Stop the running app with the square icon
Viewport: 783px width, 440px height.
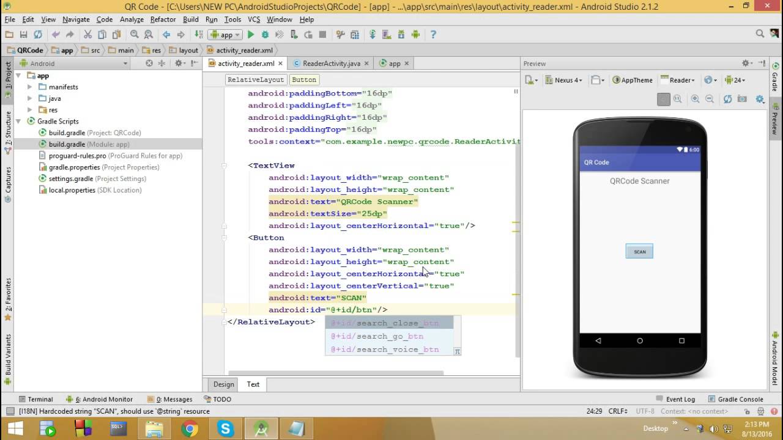(x=322, y=35)
